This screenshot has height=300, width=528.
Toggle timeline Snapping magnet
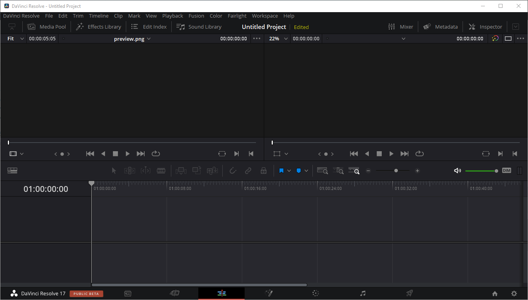point(233,171)
